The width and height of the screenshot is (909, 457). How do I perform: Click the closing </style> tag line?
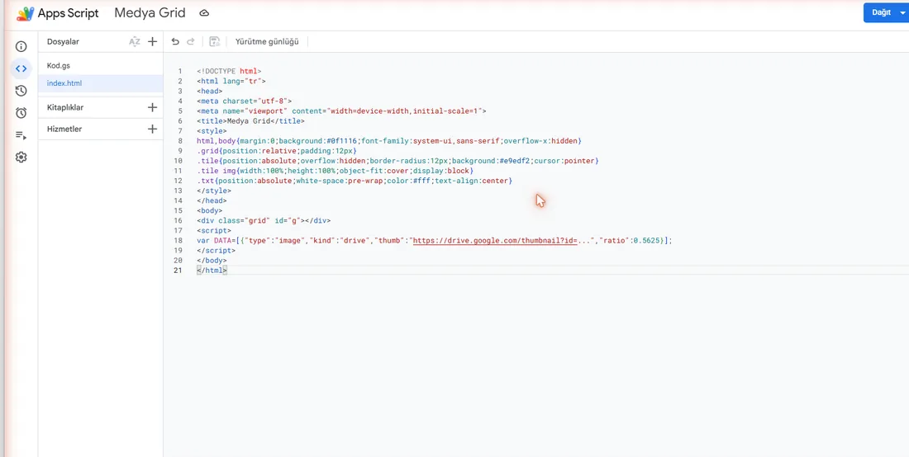click(x=214, y=191)
